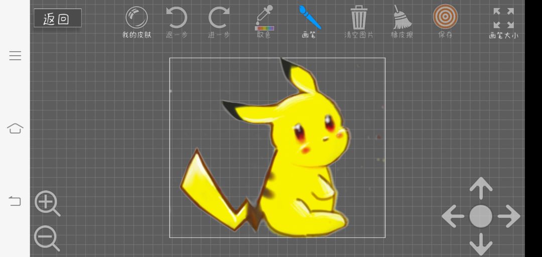Tap the center circle of direction pad
Image resolution: width=542 pixels, height=257 pixels.
coord(481,216)
